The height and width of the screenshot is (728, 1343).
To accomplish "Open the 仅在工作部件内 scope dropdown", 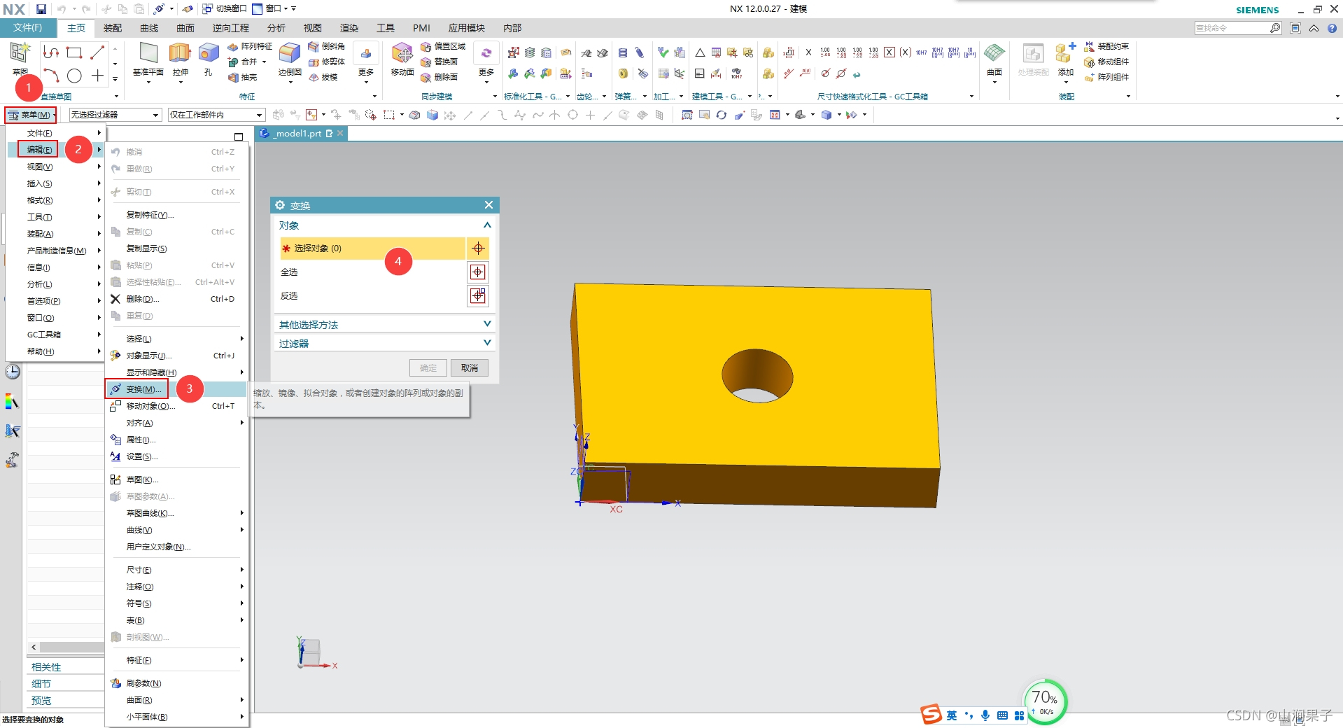I will coord(216,115).
